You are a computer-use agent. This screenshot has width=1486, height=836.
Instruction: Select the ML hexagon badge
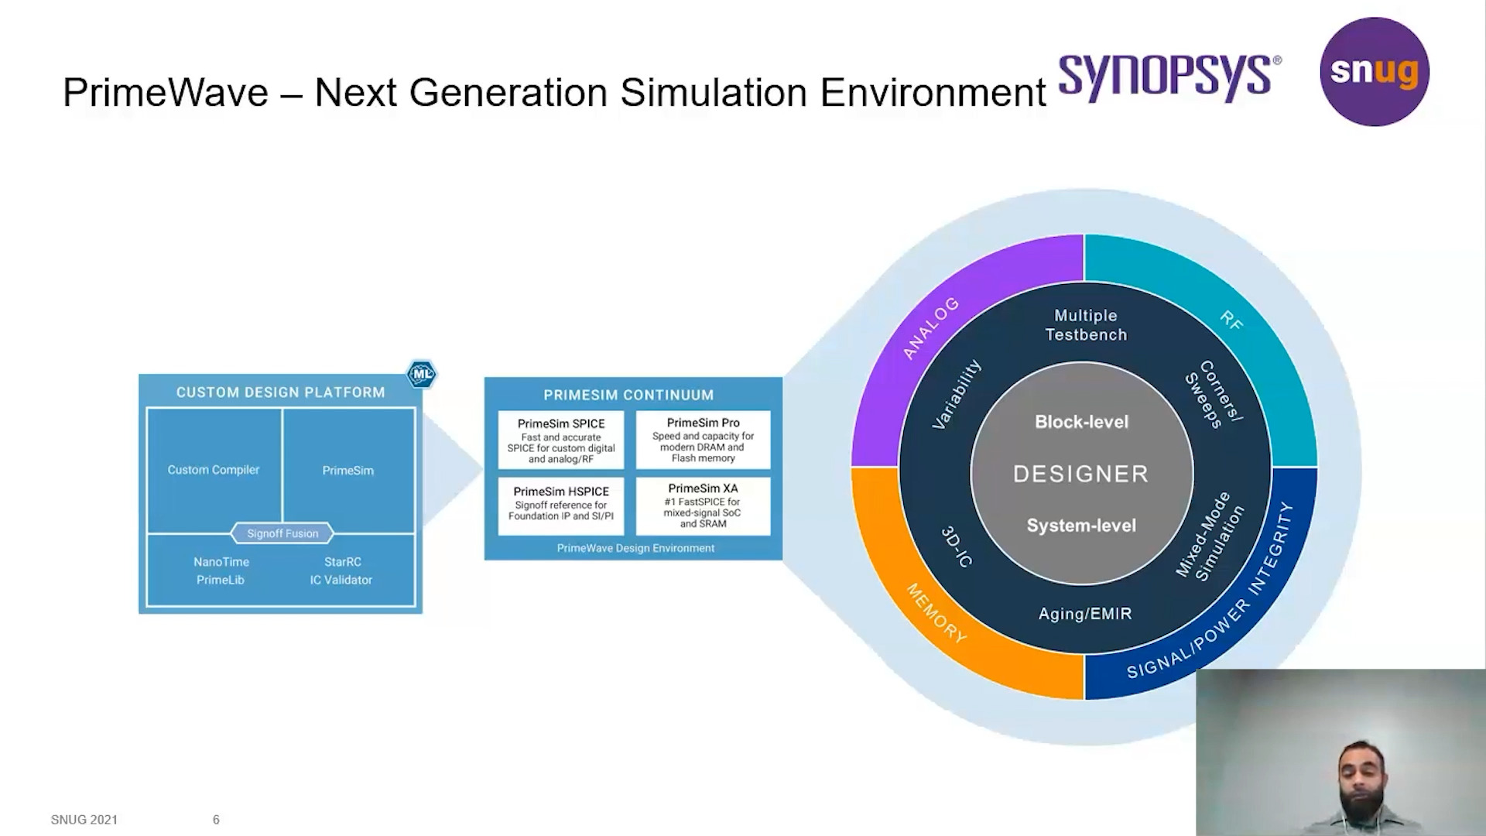pos(420,375)
